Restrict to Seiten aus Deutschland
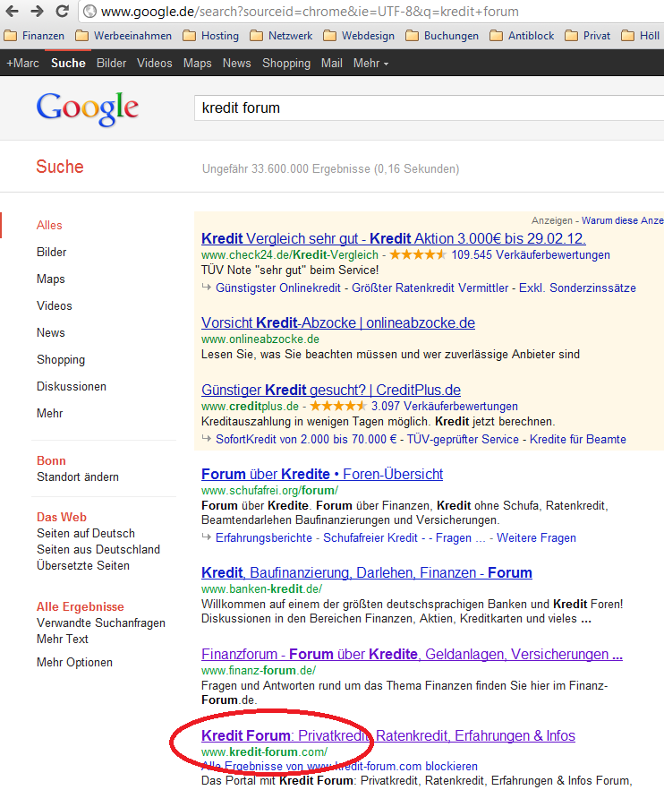The height and width of the screenshot is (790, 664). point(98,549)
